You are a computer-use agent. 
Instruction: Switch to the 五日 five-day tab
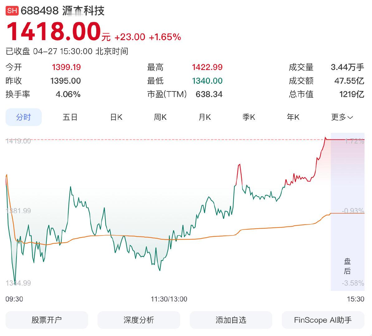click(70, 117)
